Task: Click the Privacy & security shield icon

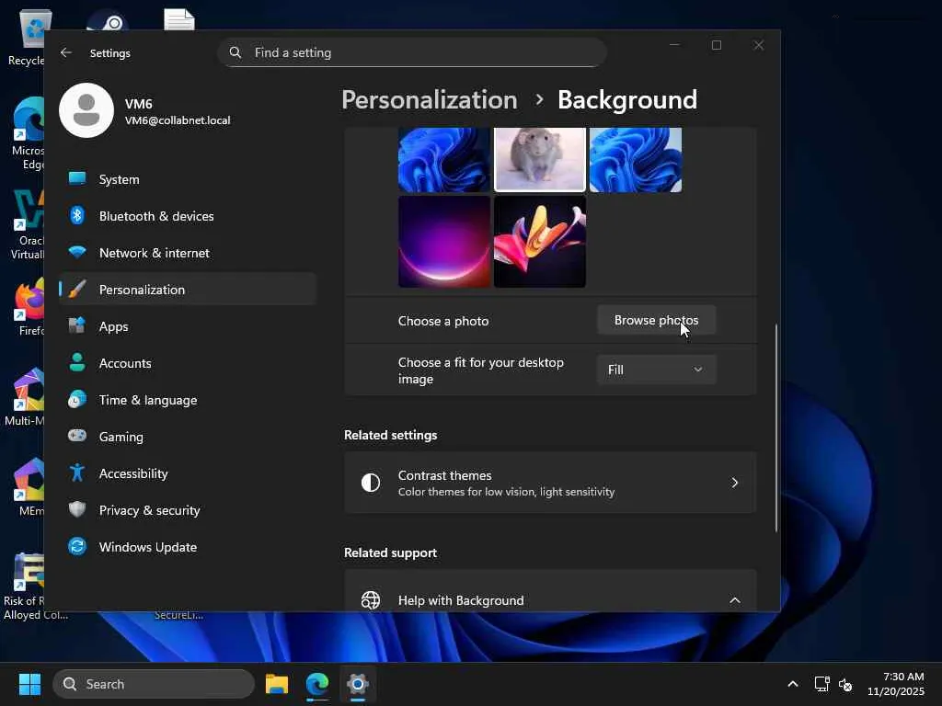Action: coord(77,510)
